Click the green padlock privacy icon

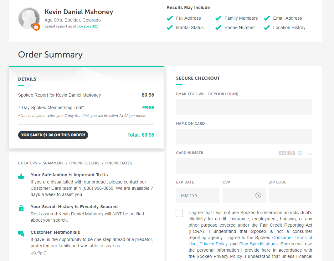(21, 208)
